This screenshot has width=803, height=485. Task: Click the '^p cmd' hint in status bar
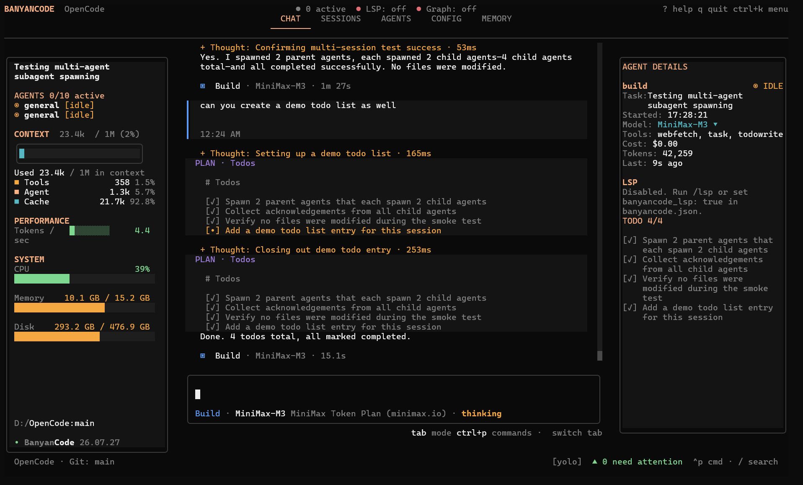[707, 462]
